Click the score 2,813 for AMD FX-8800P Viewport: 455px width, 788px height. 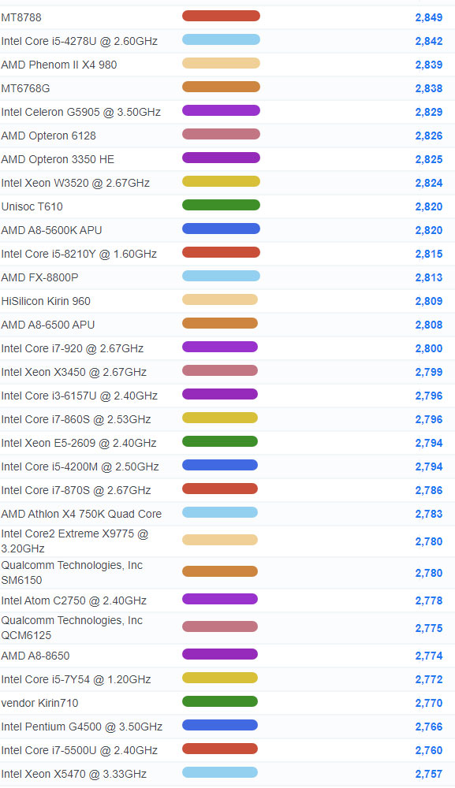tap(429, 277)
